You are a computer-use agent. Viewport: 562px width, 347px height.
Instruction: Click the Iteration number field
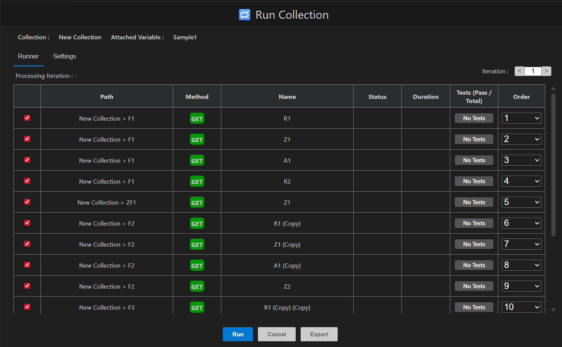tap(533, 71)
